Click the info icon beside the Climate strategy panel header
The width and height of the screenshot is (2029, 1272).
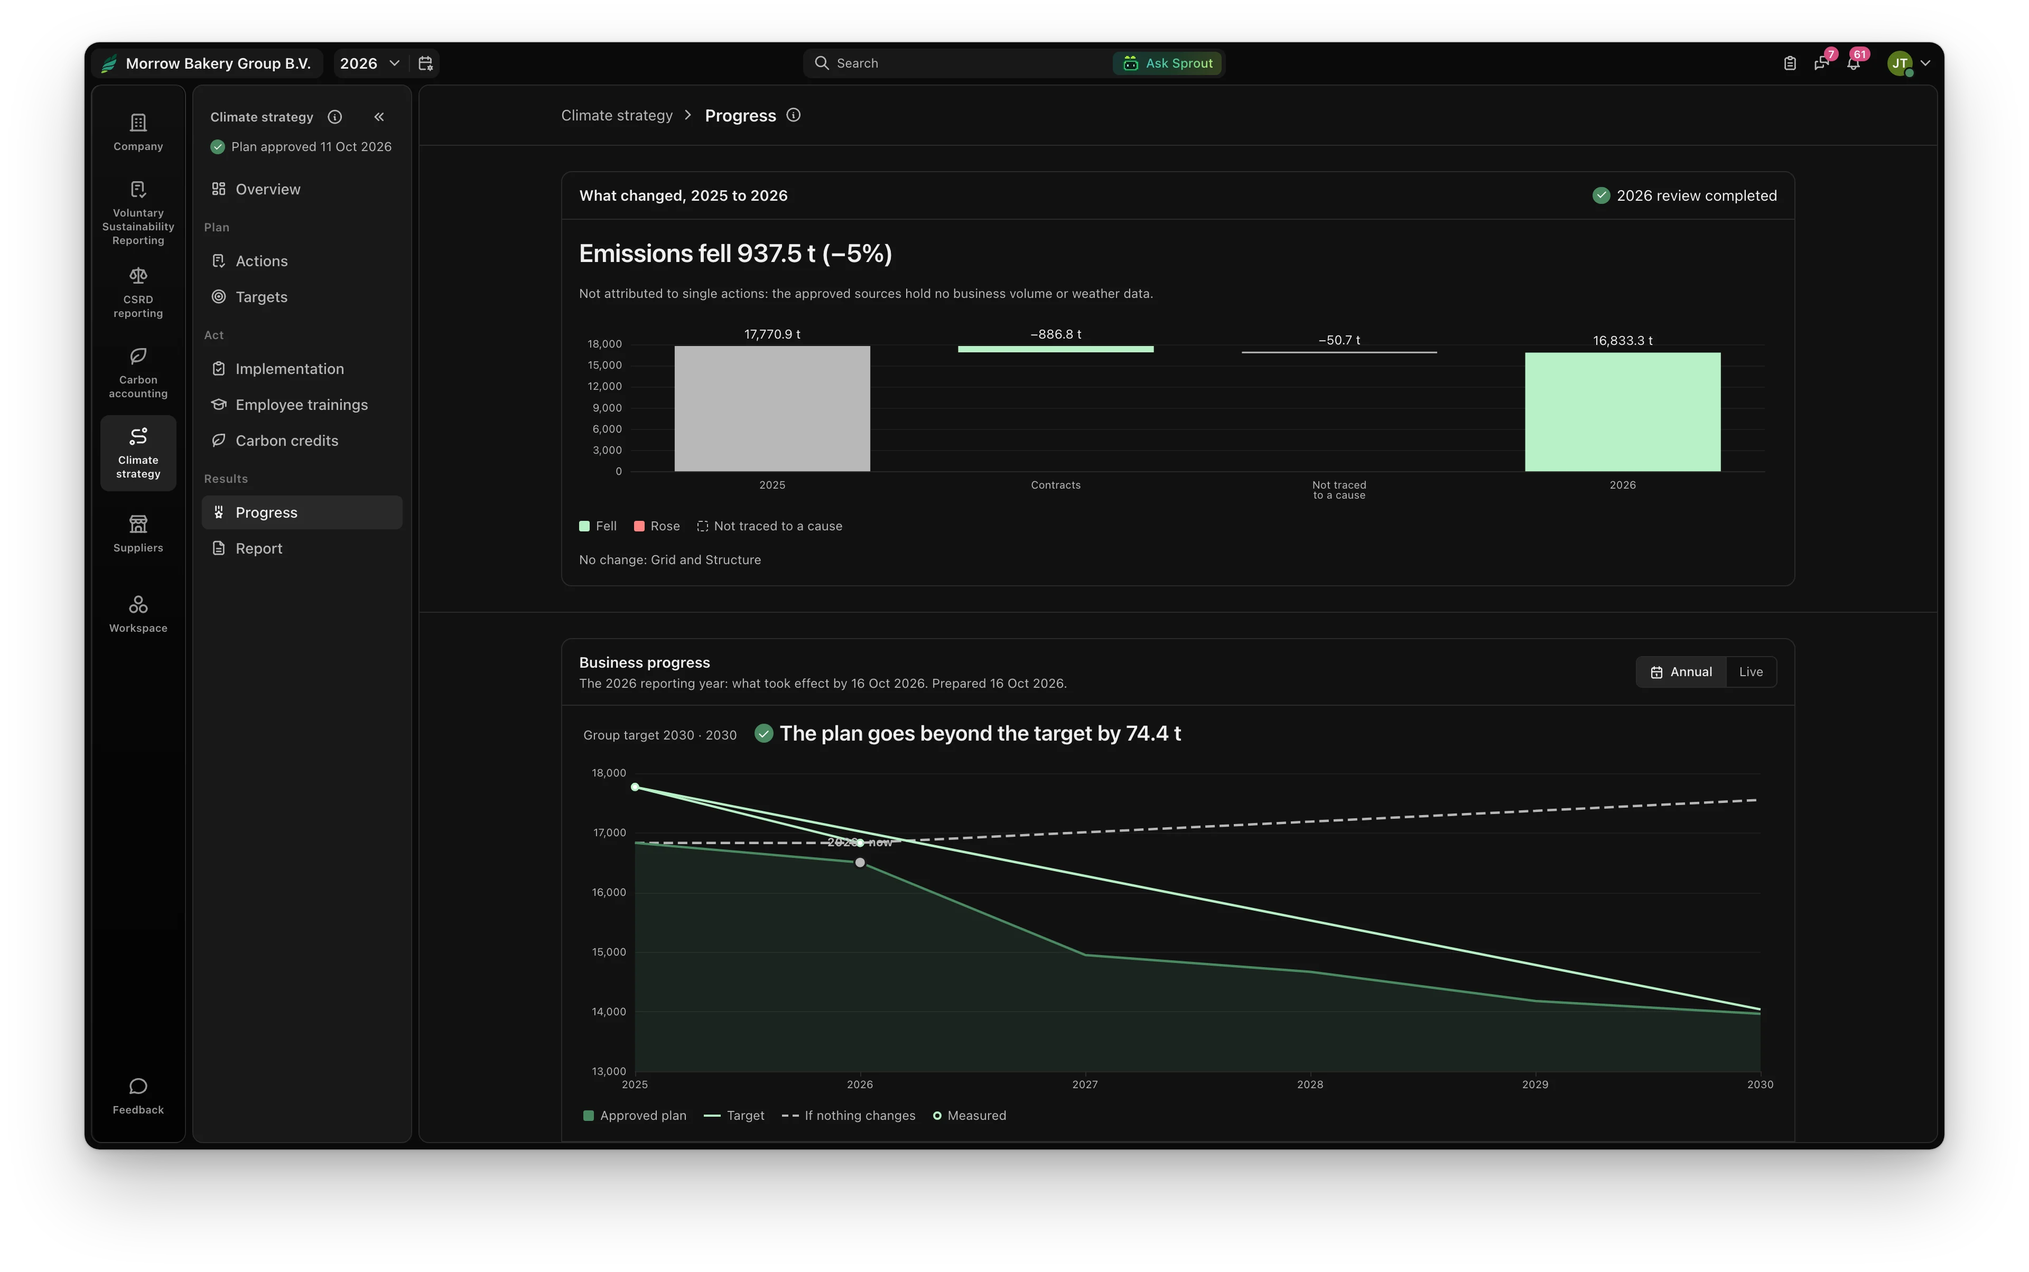(335, 117)
